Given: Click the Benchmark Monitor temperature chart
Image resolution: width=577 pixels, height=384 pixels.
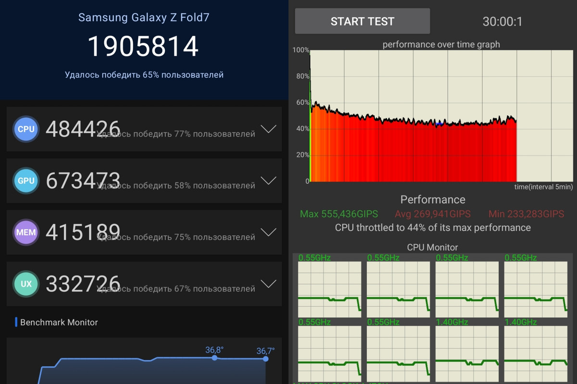Looking at the screenshot, I should tap(144, 361).
